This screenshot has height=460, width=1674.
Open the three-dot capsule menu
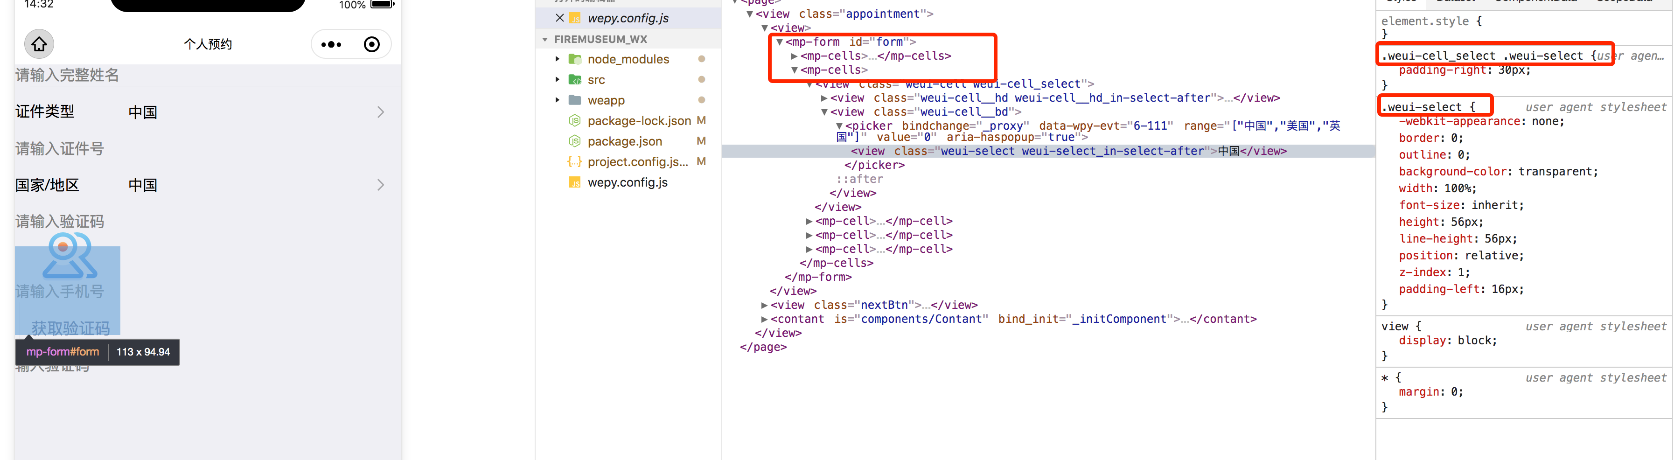[x=331, y=44]
